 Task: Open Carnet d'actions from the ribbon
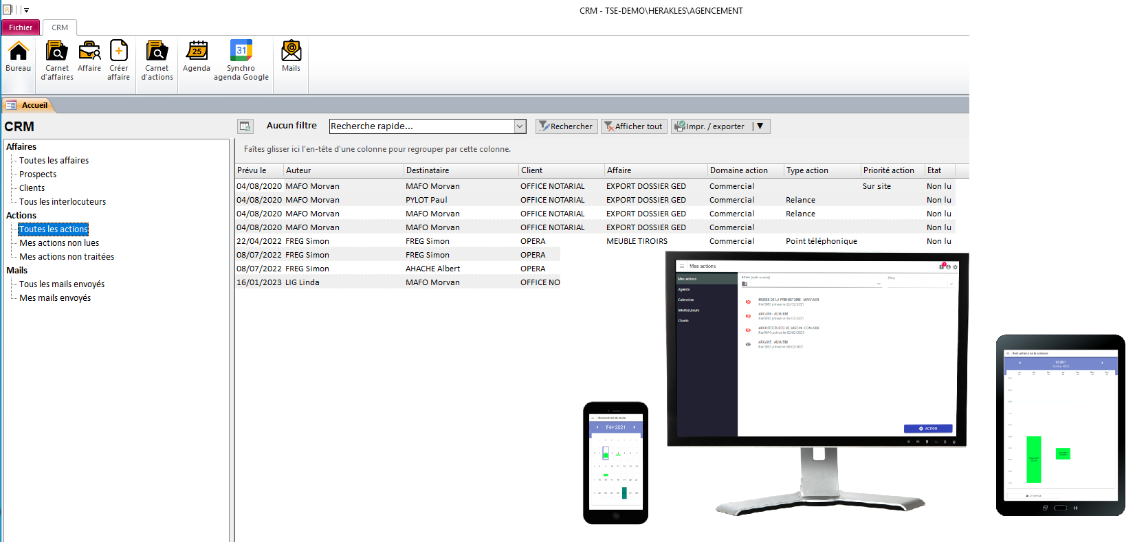click(x=157, y=60)
